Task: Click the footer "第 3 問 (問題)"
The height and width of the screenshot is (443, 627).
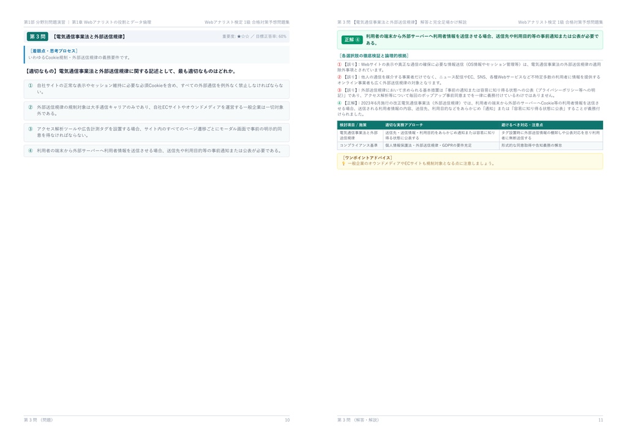Action: (x=39, y=420)
